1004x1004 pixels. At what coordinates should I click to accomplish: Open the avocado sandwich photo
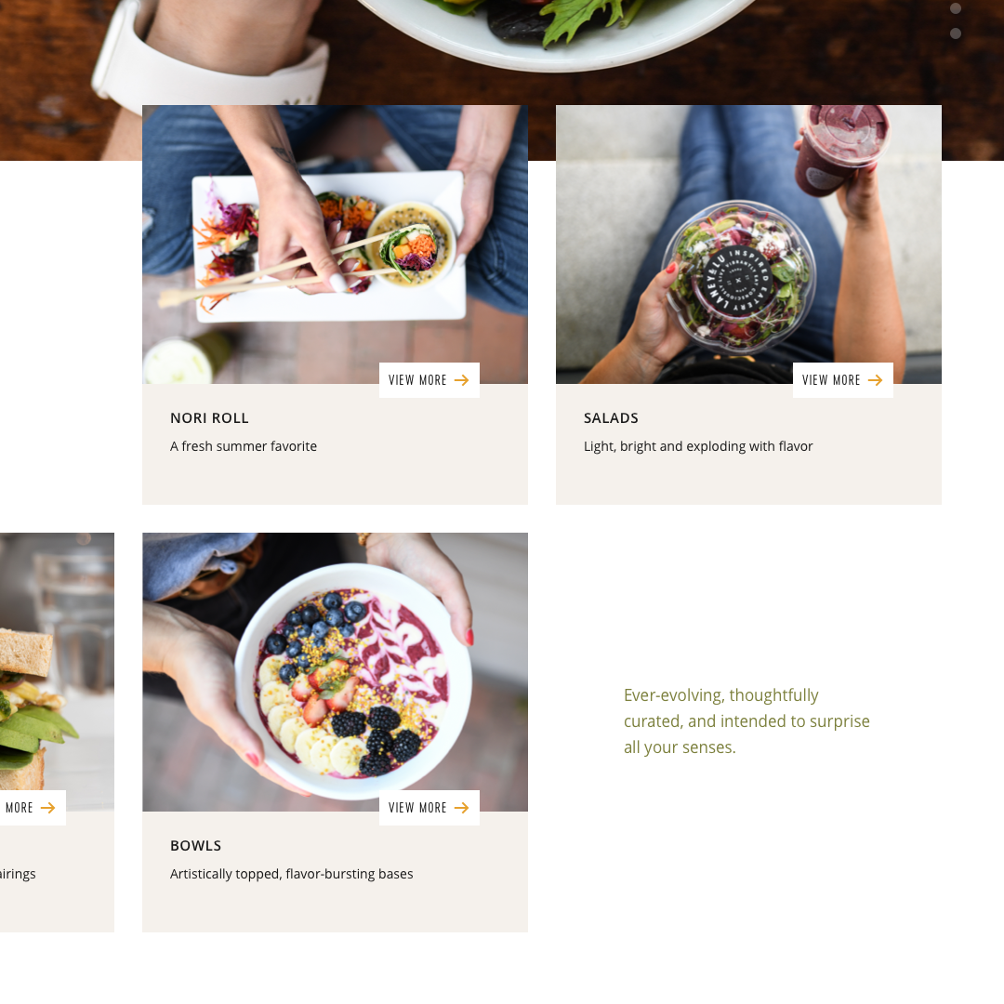click(x=57, y=672)
